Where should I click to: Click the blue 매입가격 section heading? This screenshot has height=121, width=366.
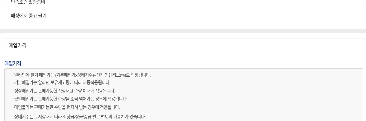click(13, 63)
